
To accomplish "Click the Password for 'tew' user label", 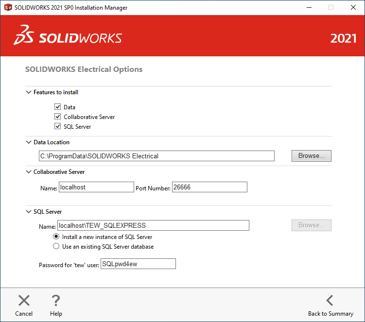I will coord(69,265).
